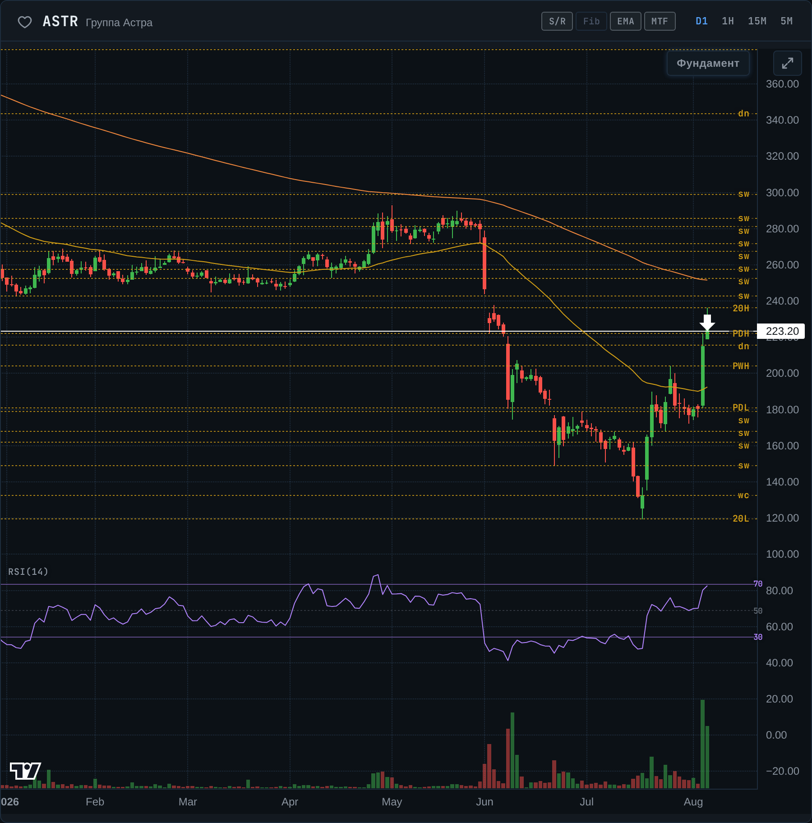
Task: Click the PDL level label
Action: (x=741, y=407)
